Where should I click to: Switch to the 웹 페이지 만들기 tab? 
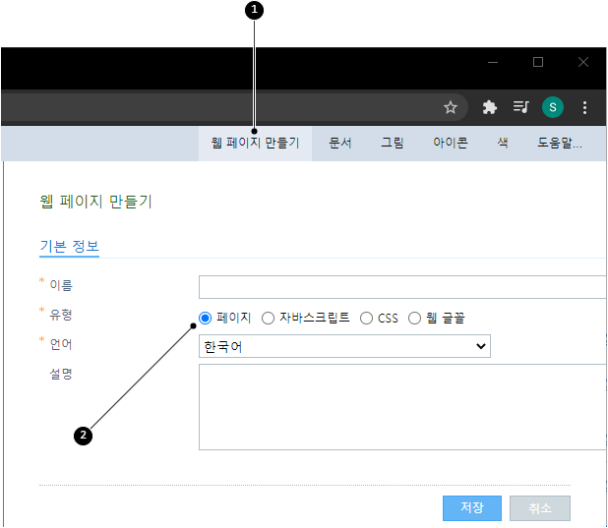tap(255, 143)
